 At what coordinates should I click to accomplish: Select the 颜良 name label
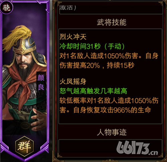click(x=41, y=82)
